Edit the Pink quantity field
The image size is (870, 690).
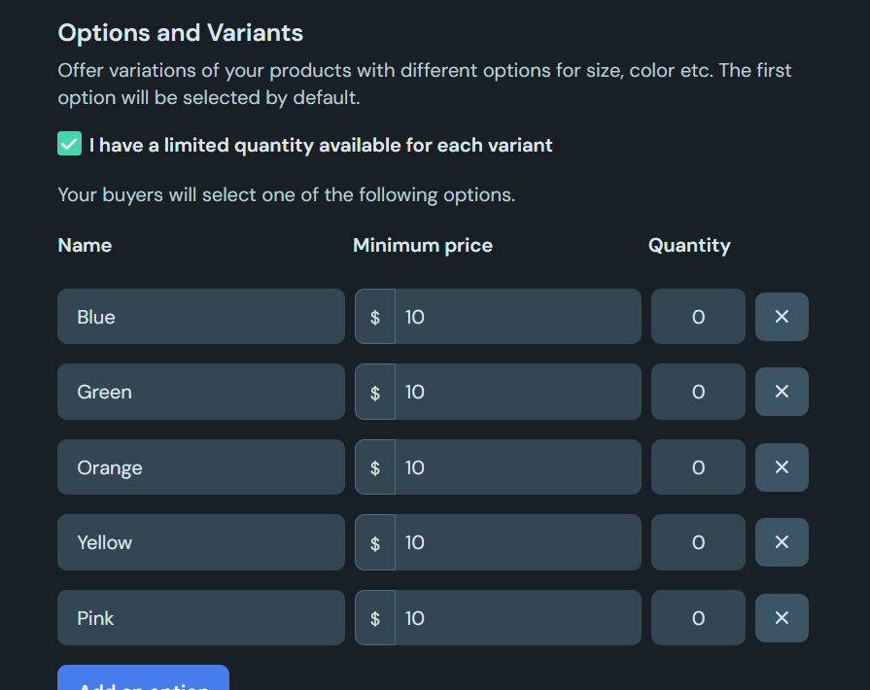[698, 618]
